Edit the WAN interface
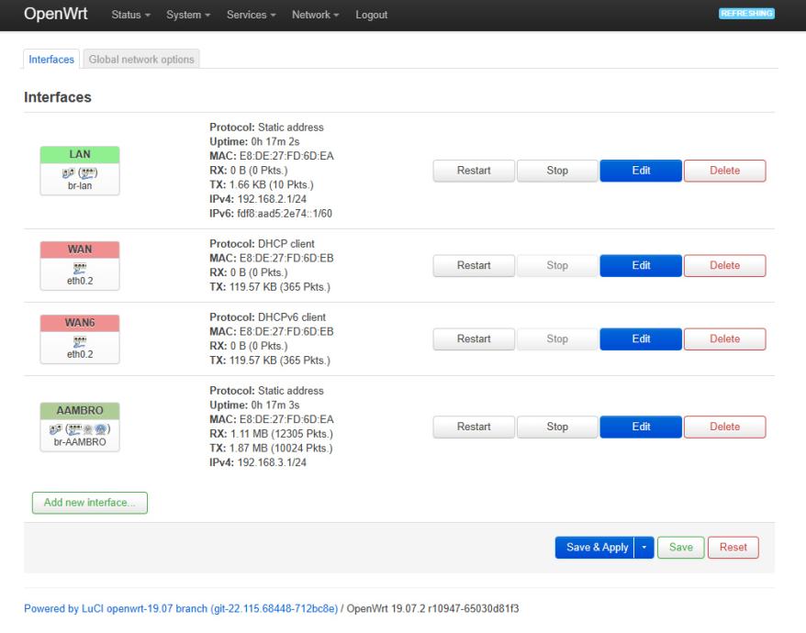 tap(640, 265)
